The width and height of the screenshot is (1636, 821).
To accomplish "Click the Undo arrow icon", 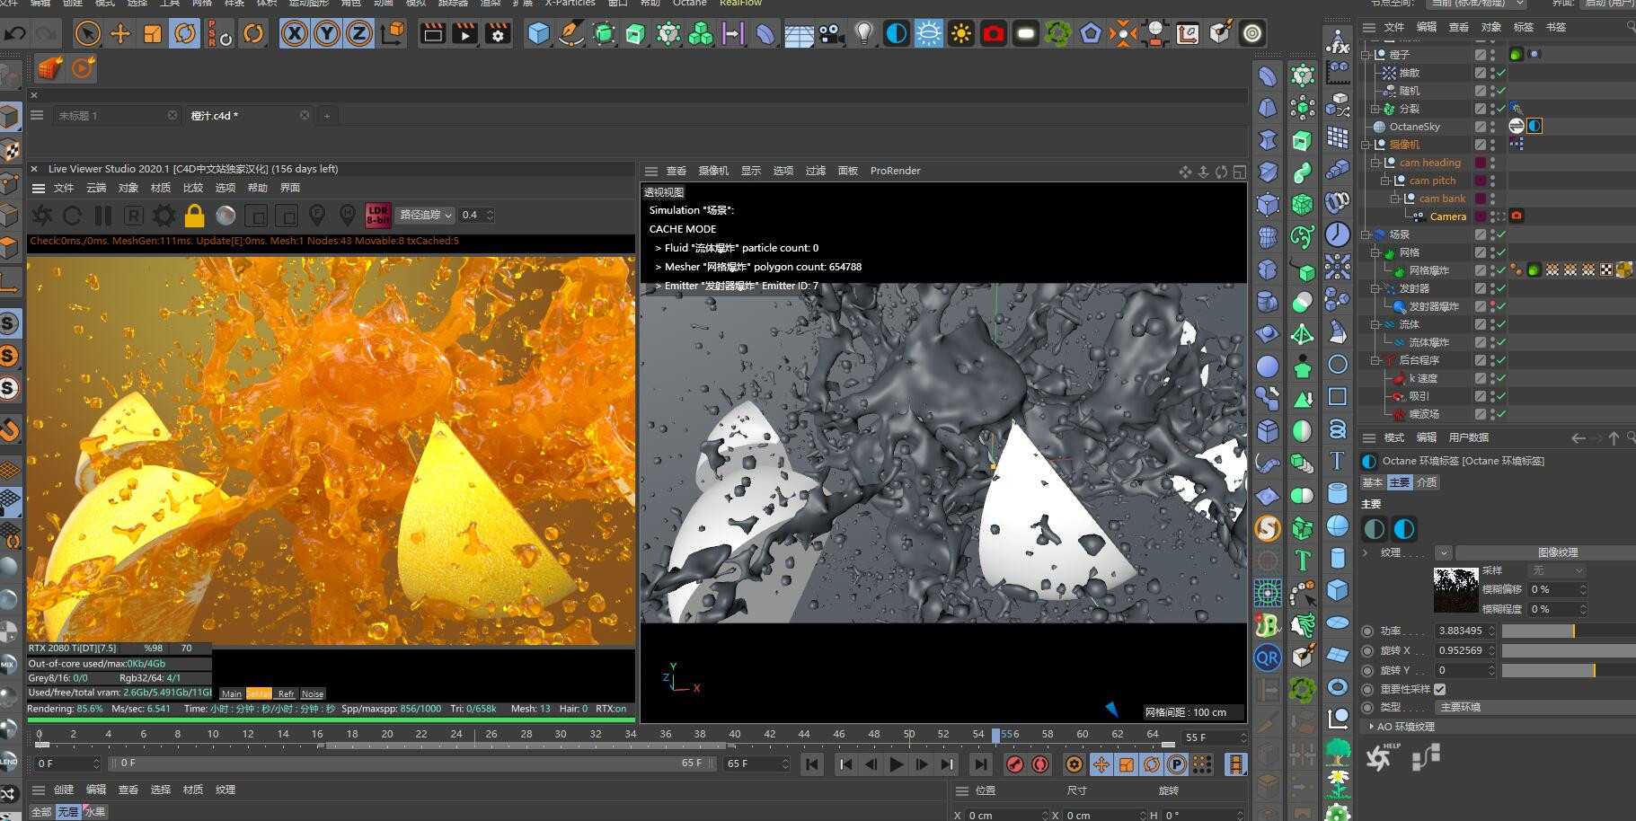I will 15,34.
